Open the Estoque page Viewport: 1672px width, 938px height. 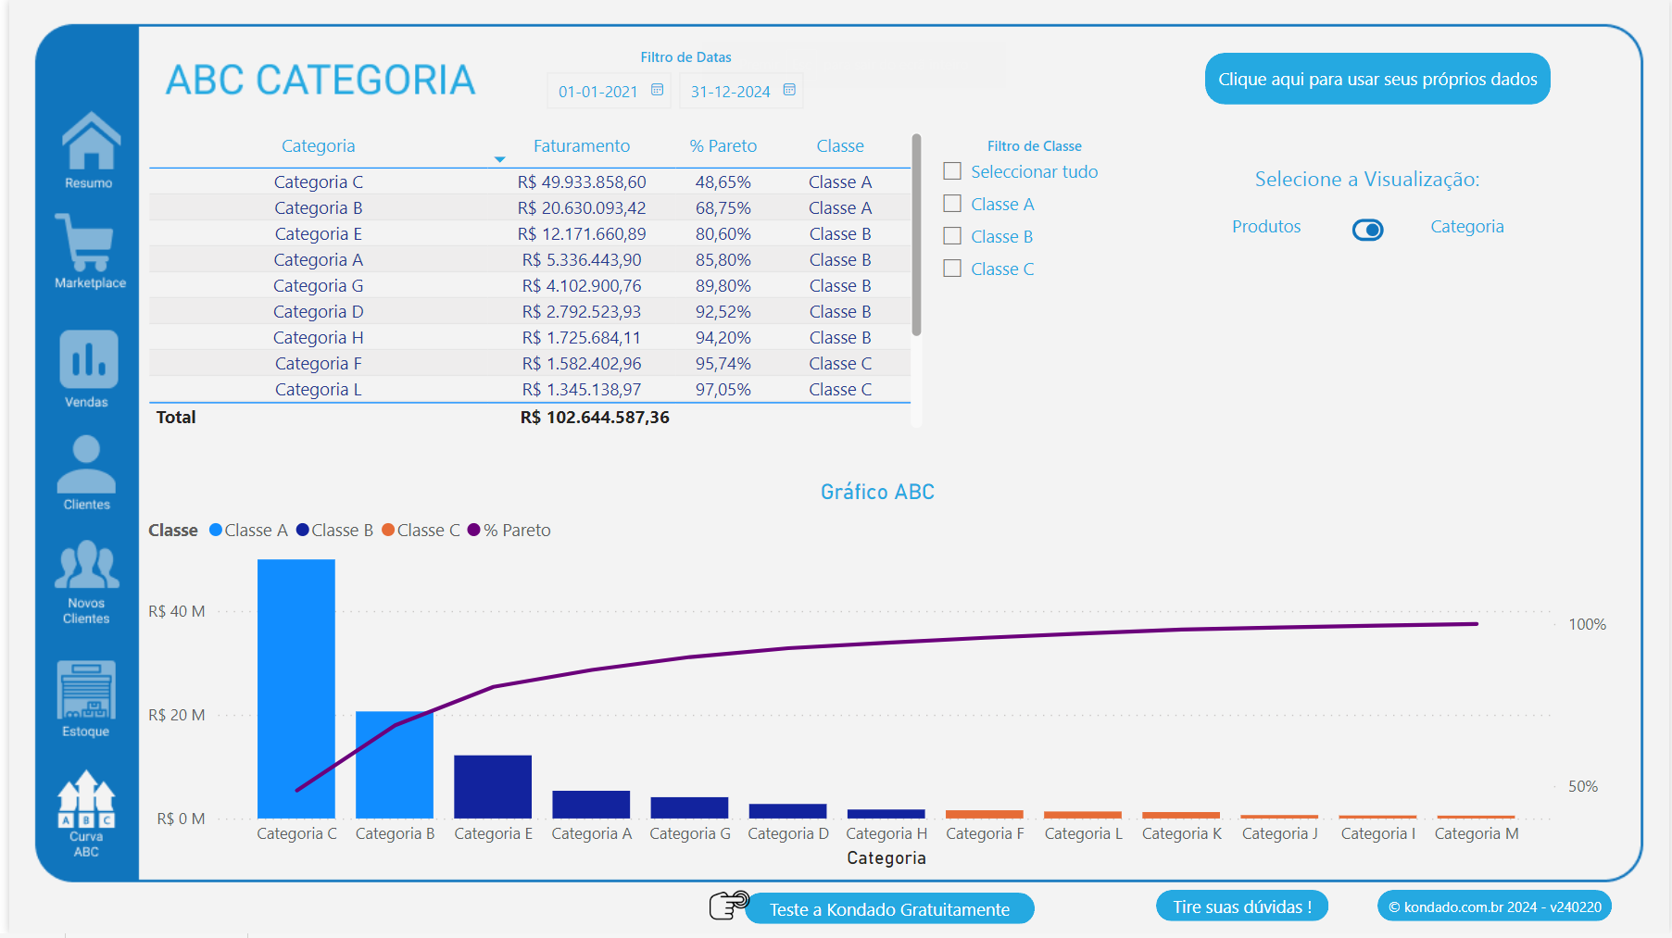[88, 694]
